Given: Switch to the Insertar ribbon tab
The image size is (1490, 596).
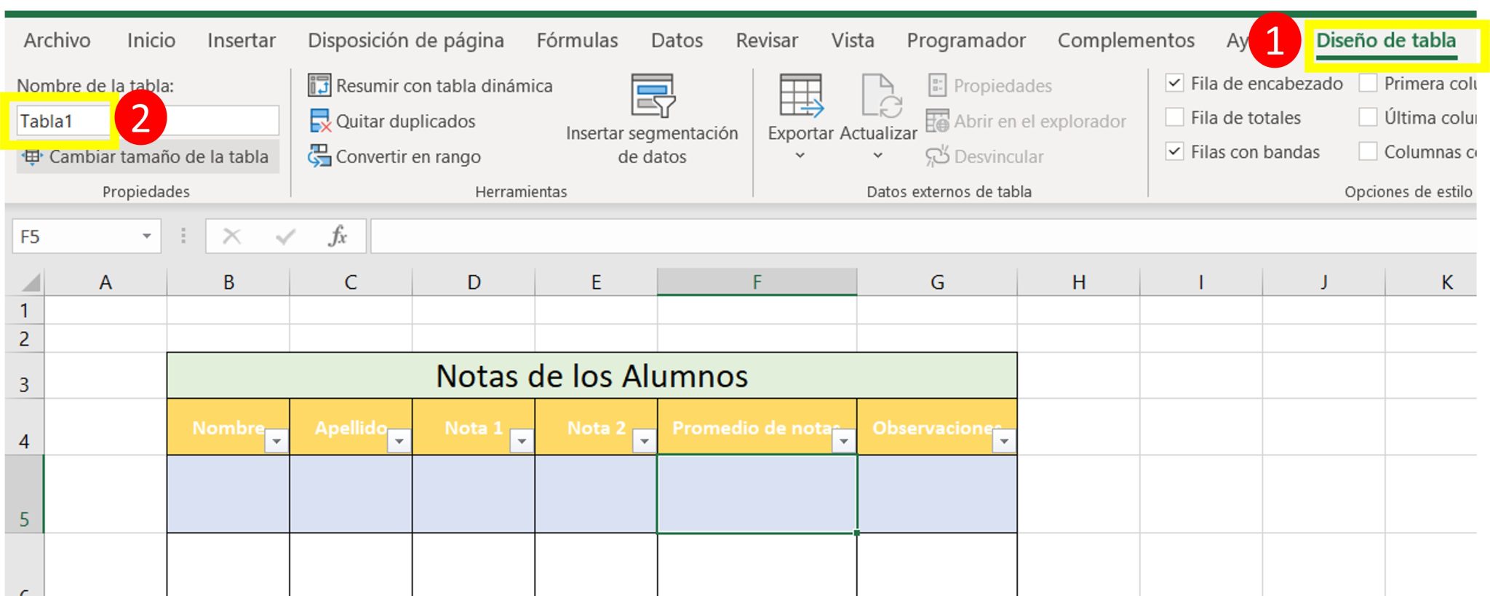Looking at the screenshot, I should (241, 40).
